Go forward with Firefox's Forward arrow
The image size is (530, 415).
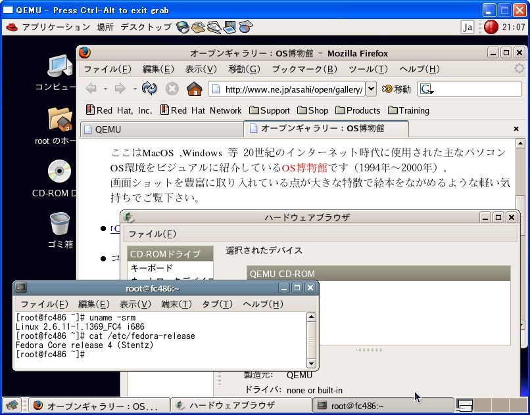pos(120,89)
